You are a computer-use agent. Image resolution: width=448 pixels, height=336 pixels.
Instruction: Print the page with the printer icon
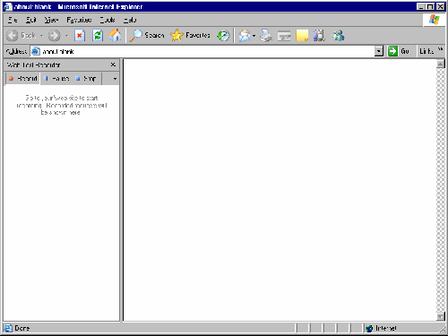[x=266, y=36]
